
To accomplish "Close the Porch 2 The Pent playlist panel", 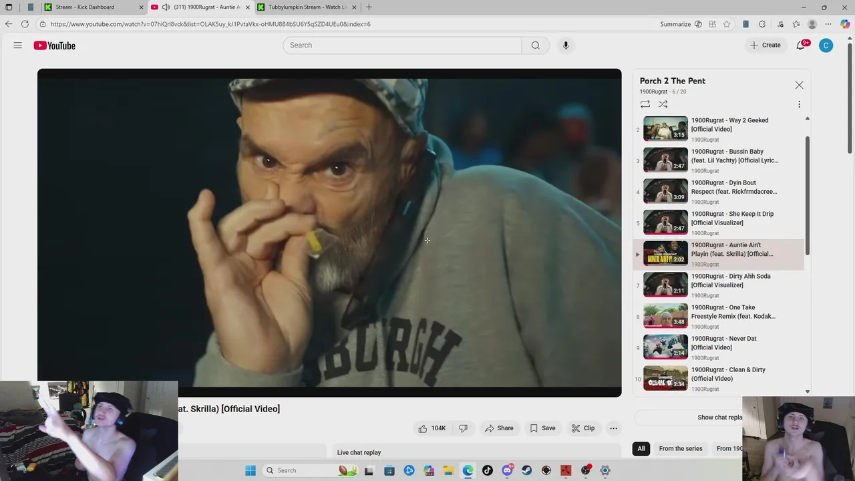I will [x=799, y=86].
